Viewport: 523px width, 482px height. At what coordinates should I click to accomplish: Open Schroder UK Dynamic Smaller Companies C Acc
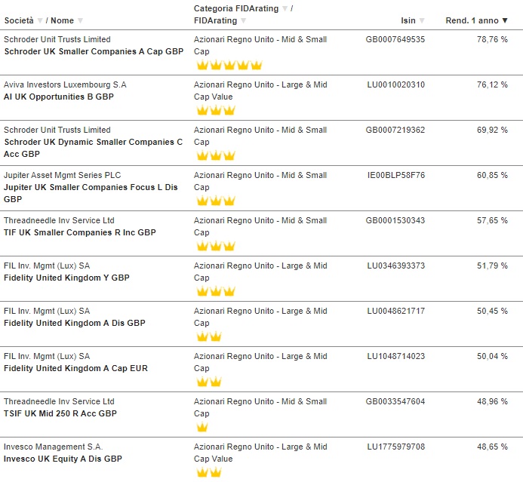coord(93,148)
